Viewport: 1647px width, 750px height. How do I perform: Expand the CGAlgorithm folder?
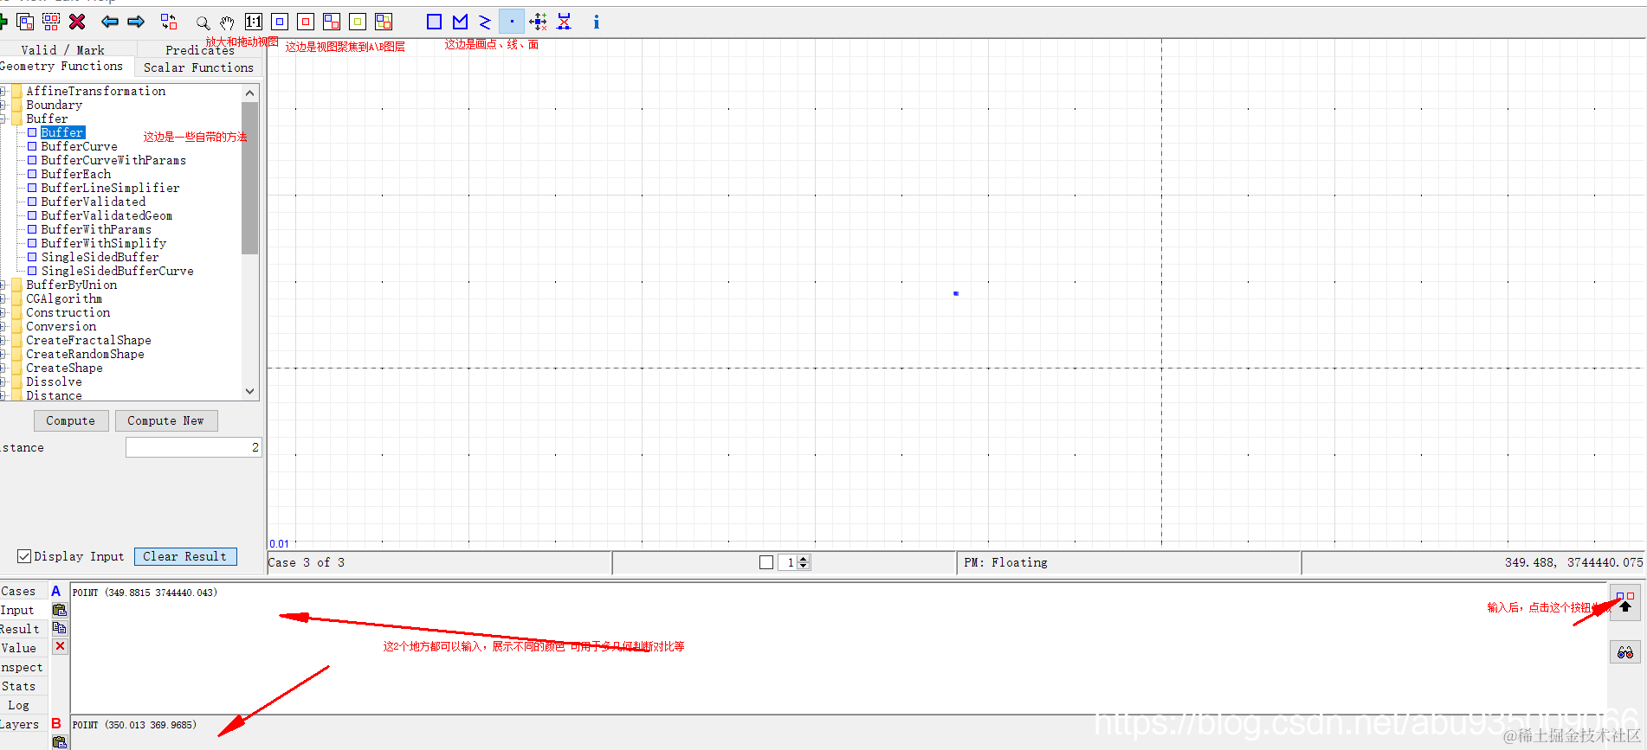[3, 298]
